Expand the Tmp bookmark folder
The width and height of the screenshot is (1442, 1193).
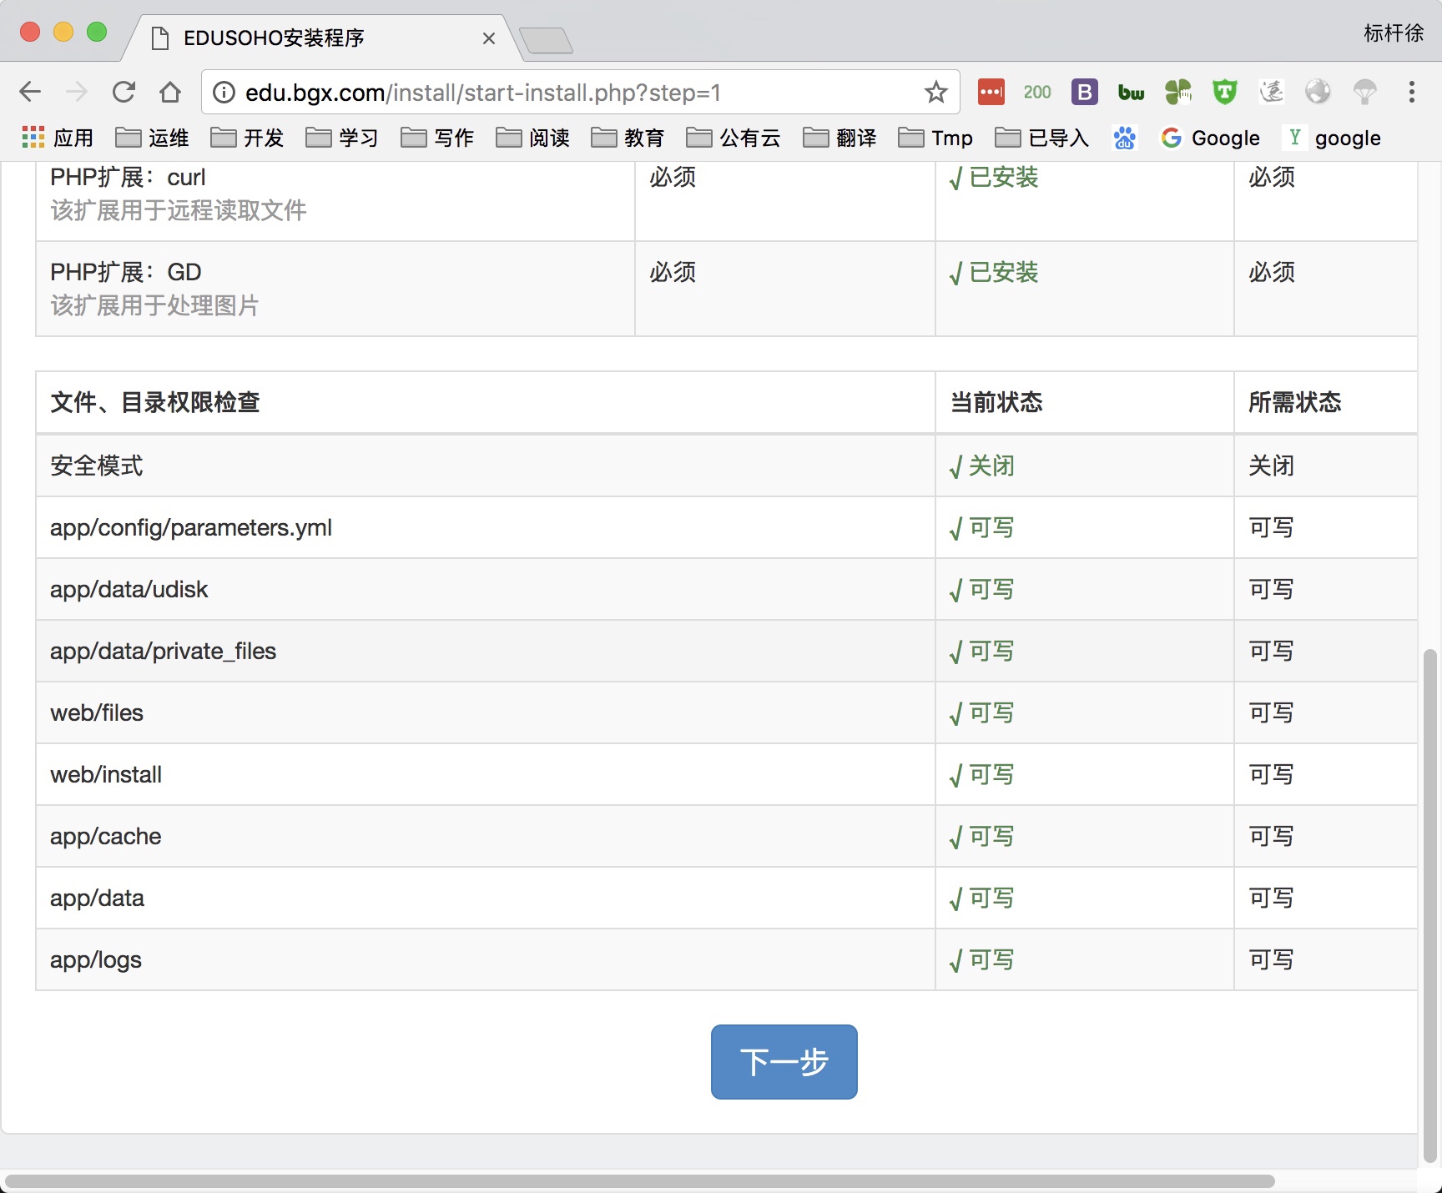point(935,138)
